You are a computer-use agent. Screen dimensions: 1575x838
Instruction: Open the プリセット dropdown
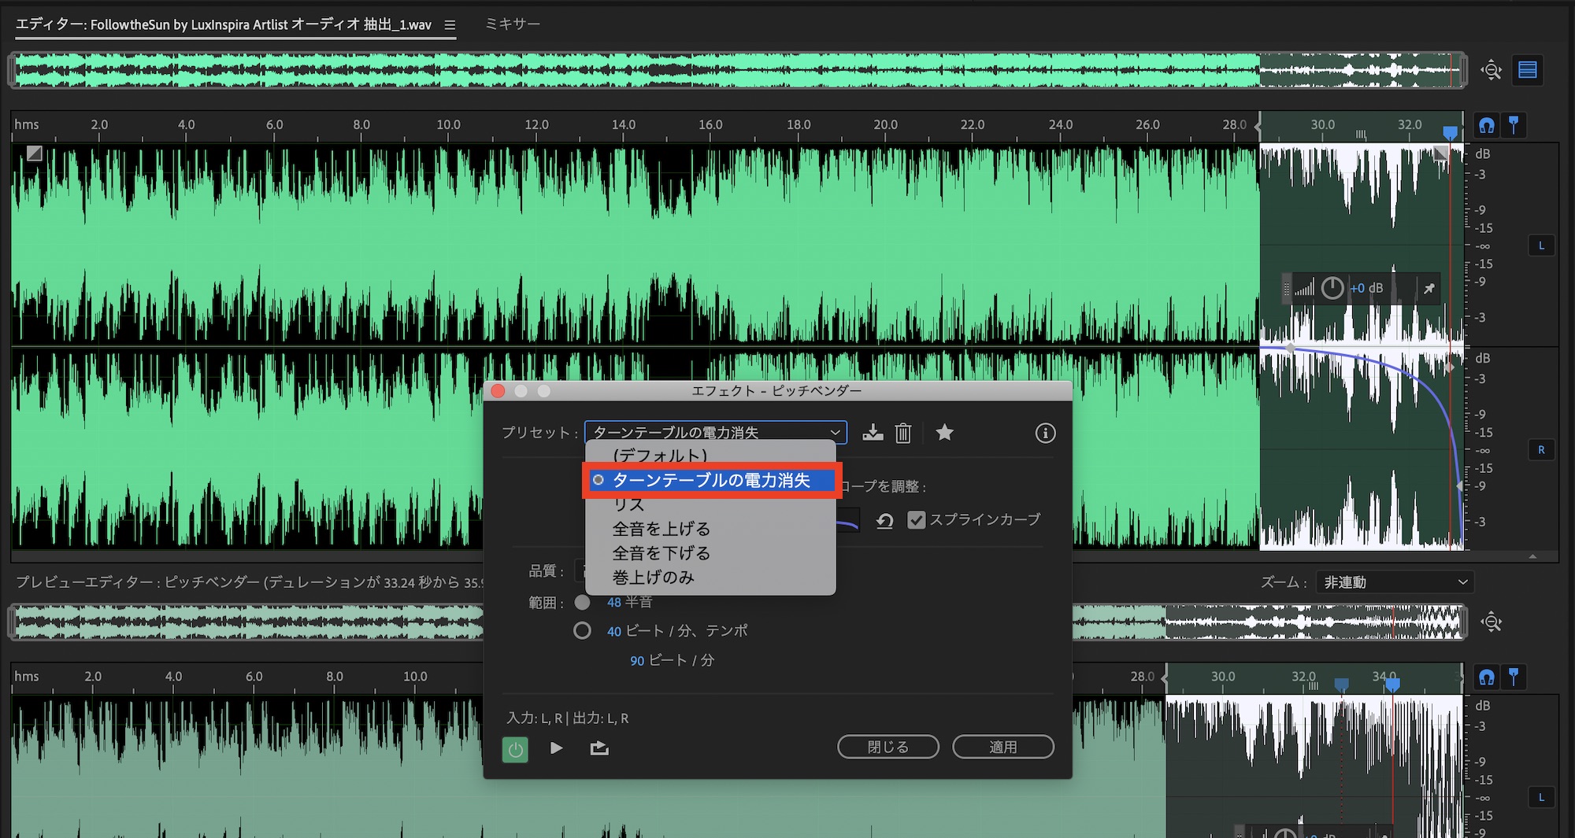(x=715, y=432)
